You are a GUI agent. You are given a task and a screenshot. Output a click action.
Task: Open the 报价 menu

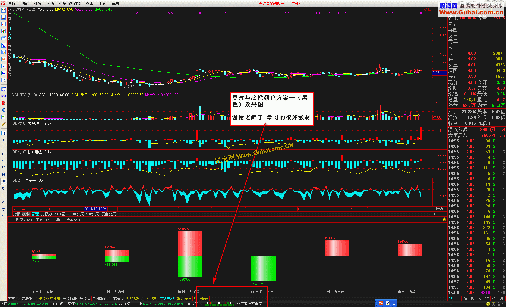click(38, 3)
